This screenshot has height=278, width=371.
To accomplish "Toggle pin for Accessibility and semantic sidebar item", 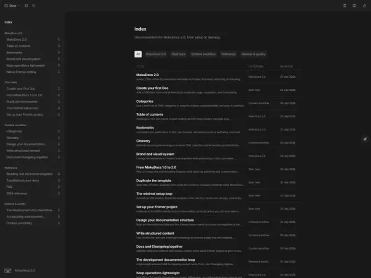I will [x=59, y=217].
